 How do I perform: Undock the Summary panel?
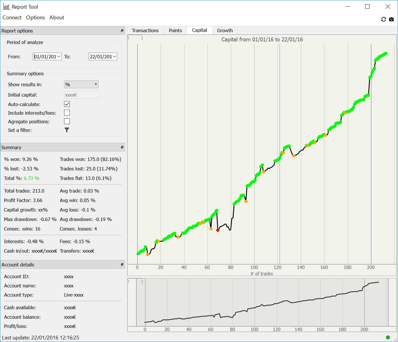[x=122, y=147]
